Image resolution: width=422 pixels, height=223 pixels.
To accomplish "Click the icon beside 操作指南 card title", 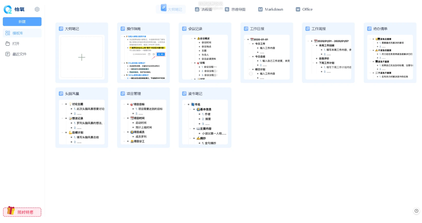I will [123, 29].
